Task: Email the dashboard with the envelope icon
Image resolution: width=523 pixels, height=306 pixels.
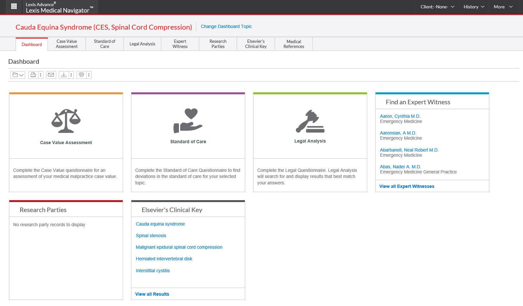Action: pyautogui.click(x=51, y=75)
